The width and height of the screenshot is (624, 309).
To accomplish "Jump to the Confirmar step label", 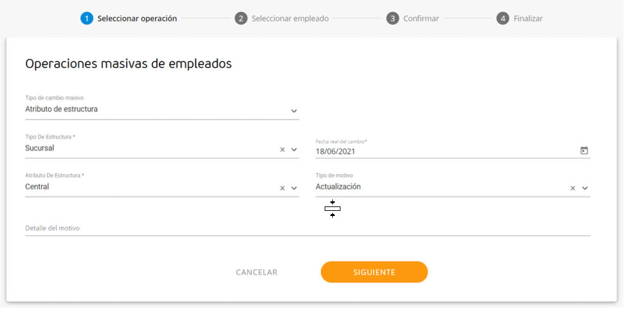I will 421,18.
